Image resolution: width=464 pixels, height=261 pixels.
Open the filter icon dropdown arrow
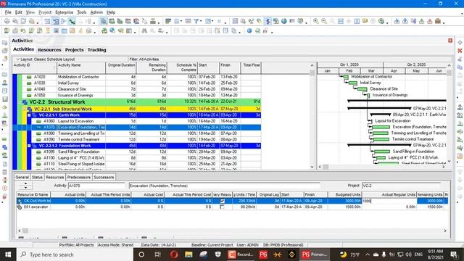point(201,21)
